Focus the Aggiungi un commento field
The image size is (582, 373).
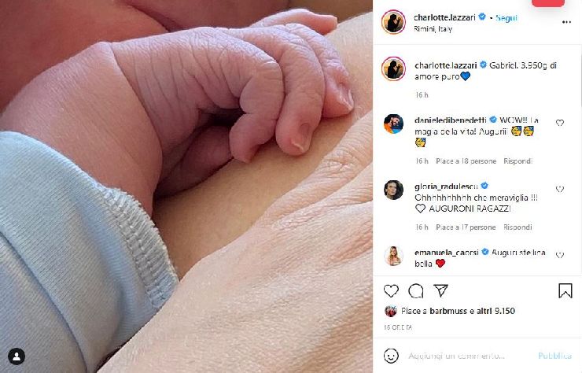[456, 356]
